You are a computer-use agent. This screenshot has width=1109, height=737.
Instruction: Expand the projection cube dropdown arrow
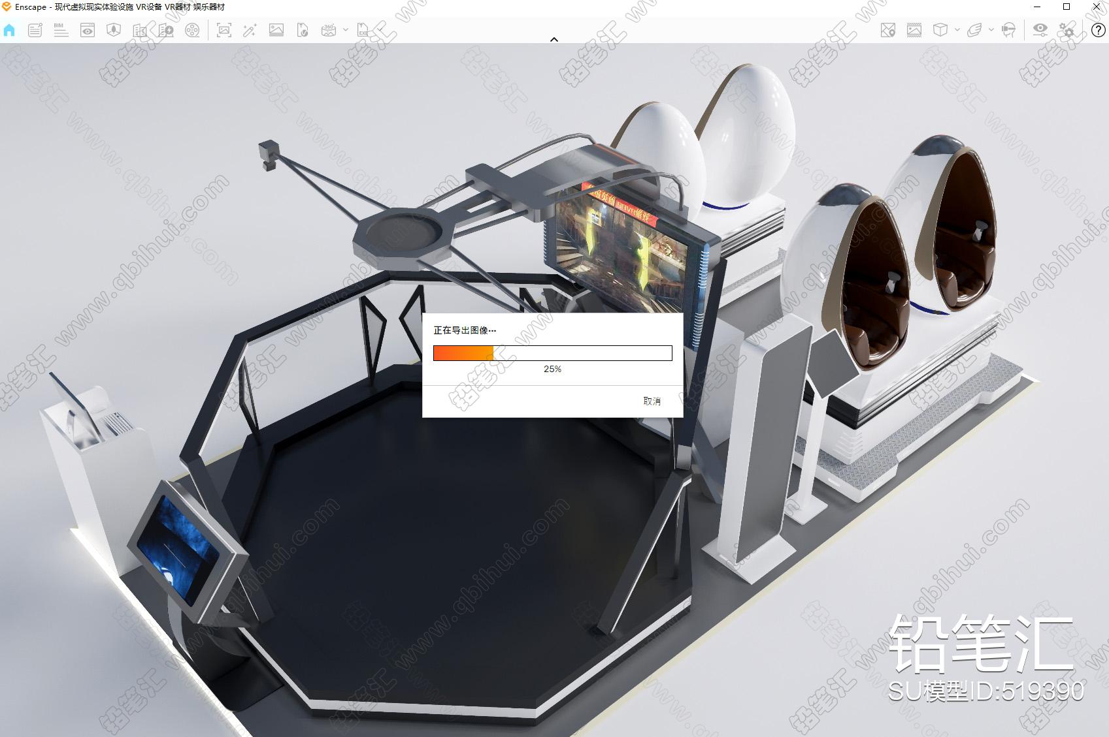[957, 30]
